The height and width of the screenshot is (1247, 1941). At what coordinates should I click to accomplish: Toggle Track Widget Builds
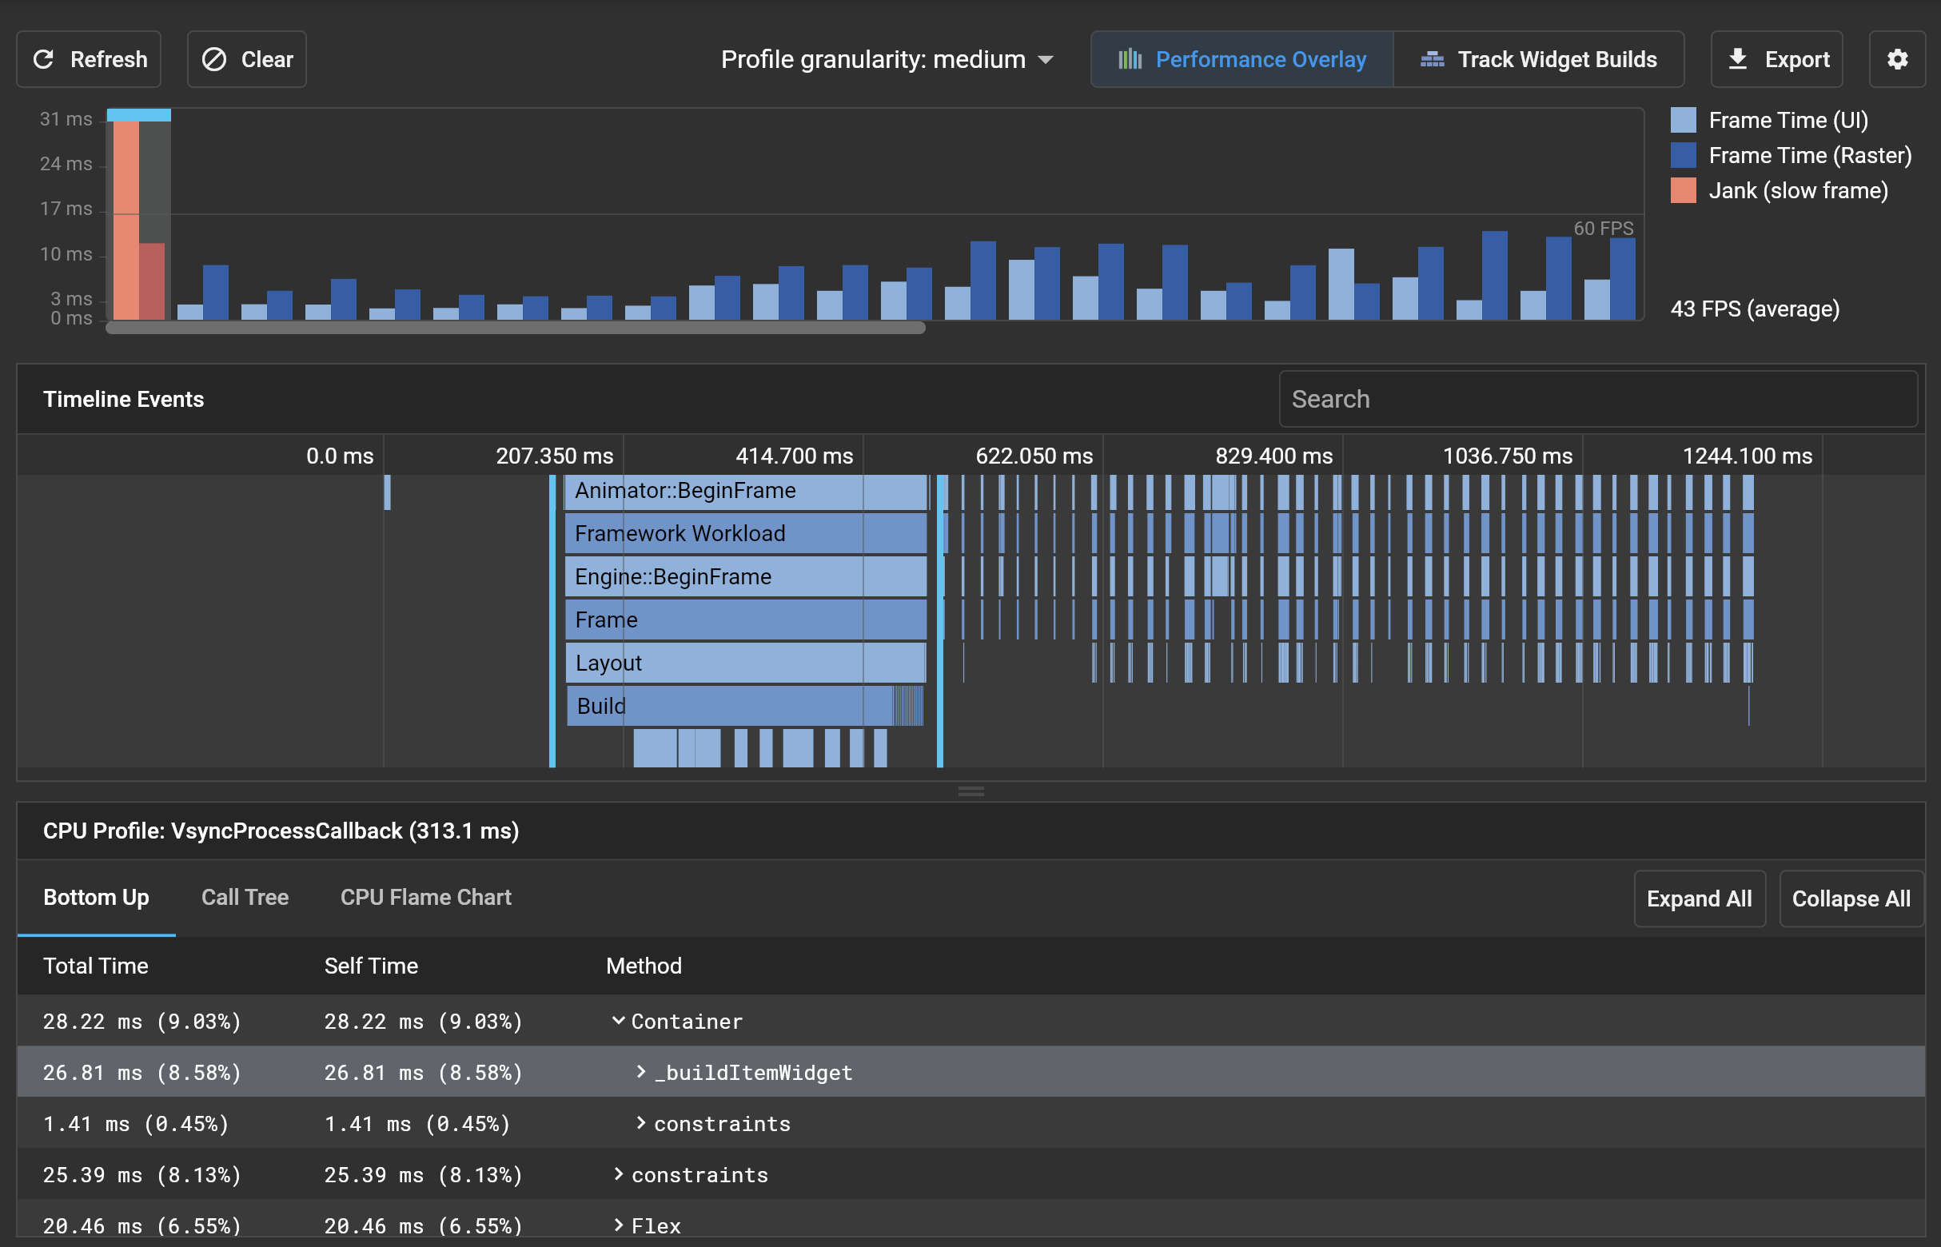[x=1539, y=59]
